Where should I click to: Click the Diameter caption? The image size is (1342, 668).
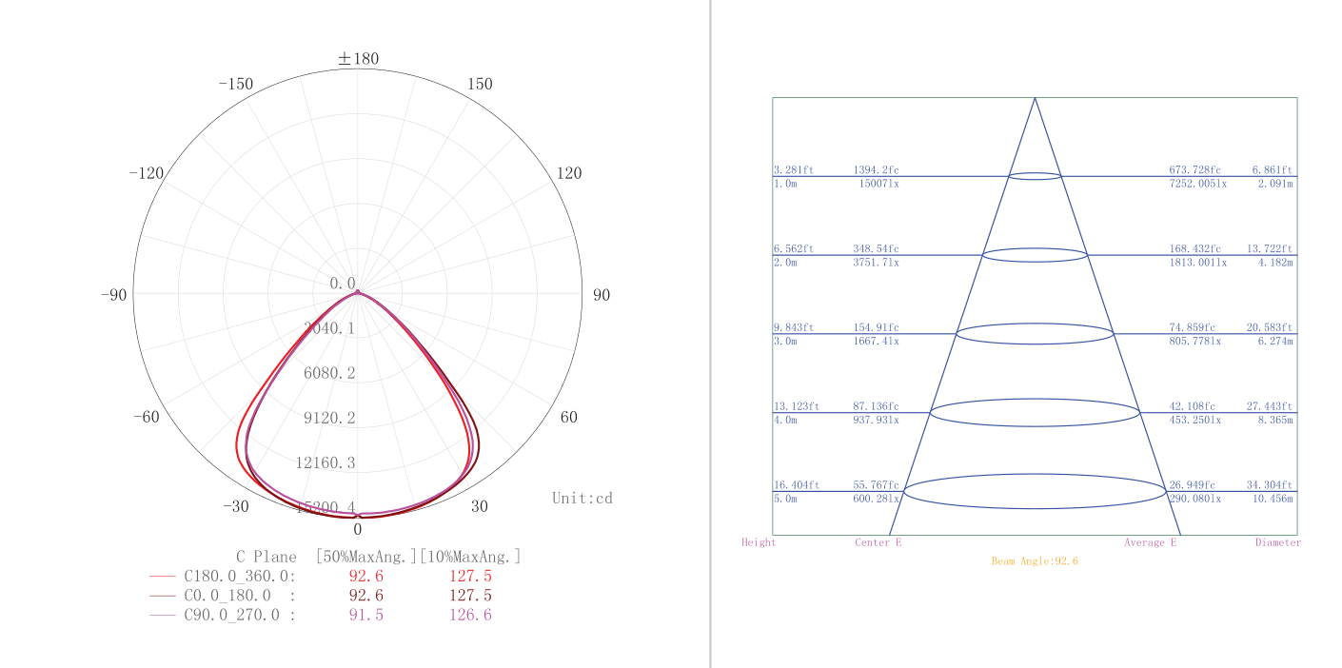(1278, 542)
